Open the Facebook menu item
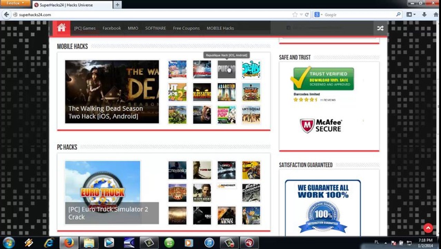The image size is (441, 249). click(x=112, y=28)
